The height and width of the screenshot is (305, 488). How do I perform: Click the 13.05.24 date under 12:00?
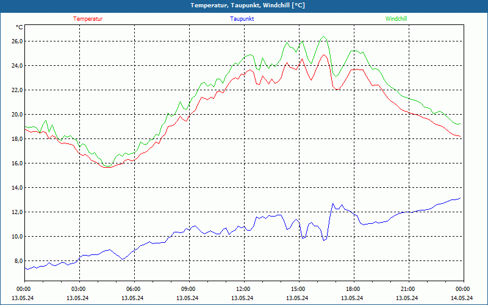coord(242,298)
